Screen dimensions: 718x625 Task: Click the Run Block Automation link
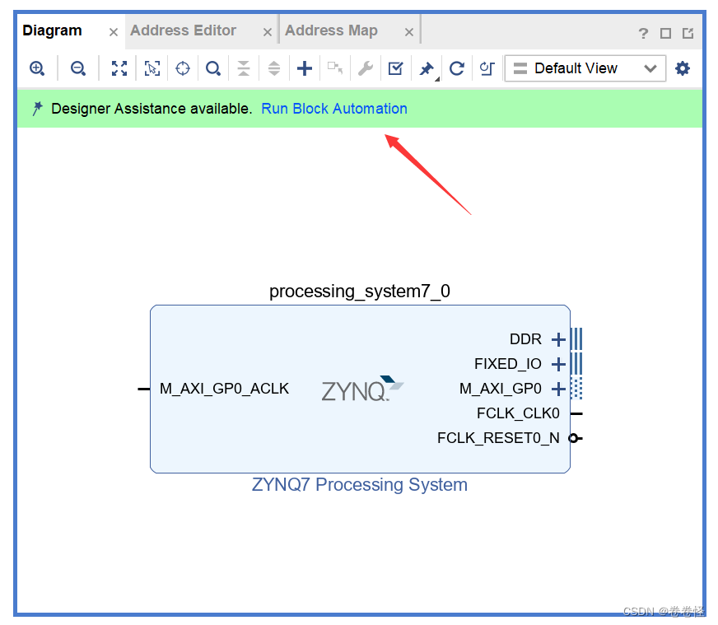334,109
